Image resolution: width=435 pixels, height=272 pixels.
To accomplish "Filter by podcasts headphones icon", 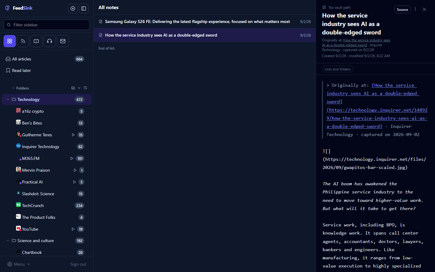I will click(50, 41).
